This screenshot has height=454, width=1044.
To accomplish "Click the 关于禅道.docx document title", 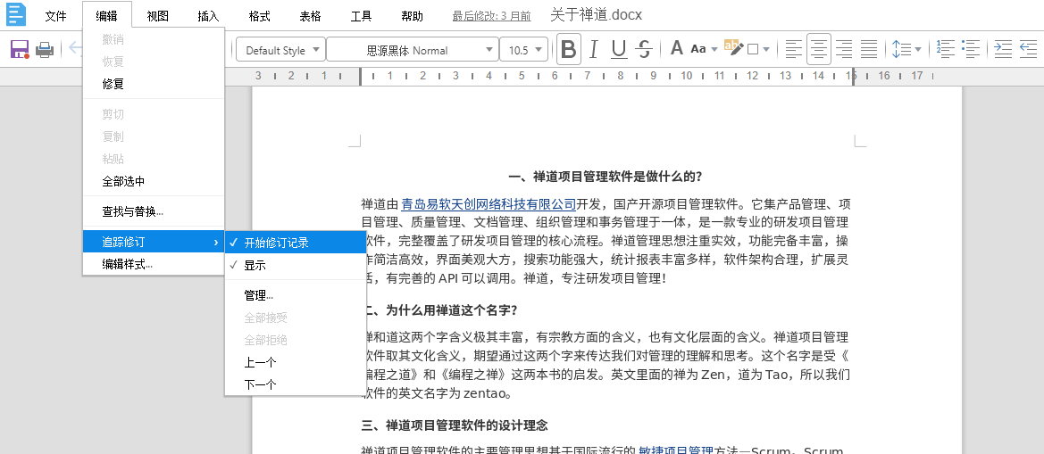I will [x=597, y=15].
